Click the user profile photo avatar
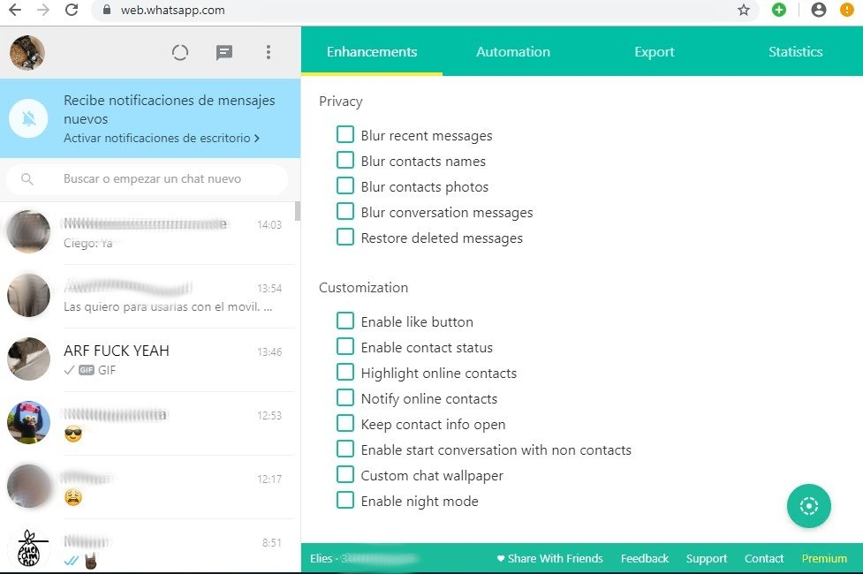The width and height of the screenshot is (863, 574). pos(27,53)
